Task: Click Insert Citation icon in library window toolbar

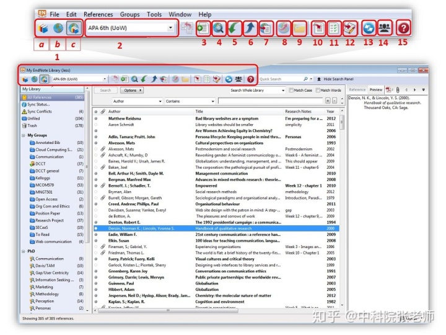Action: [x=197, y=79]
